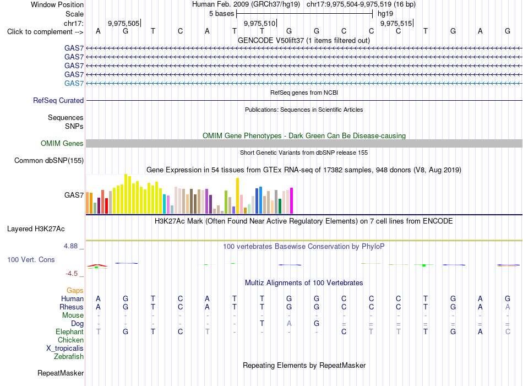
Task: Click the Dog species label
Action: tap(78, 324)
